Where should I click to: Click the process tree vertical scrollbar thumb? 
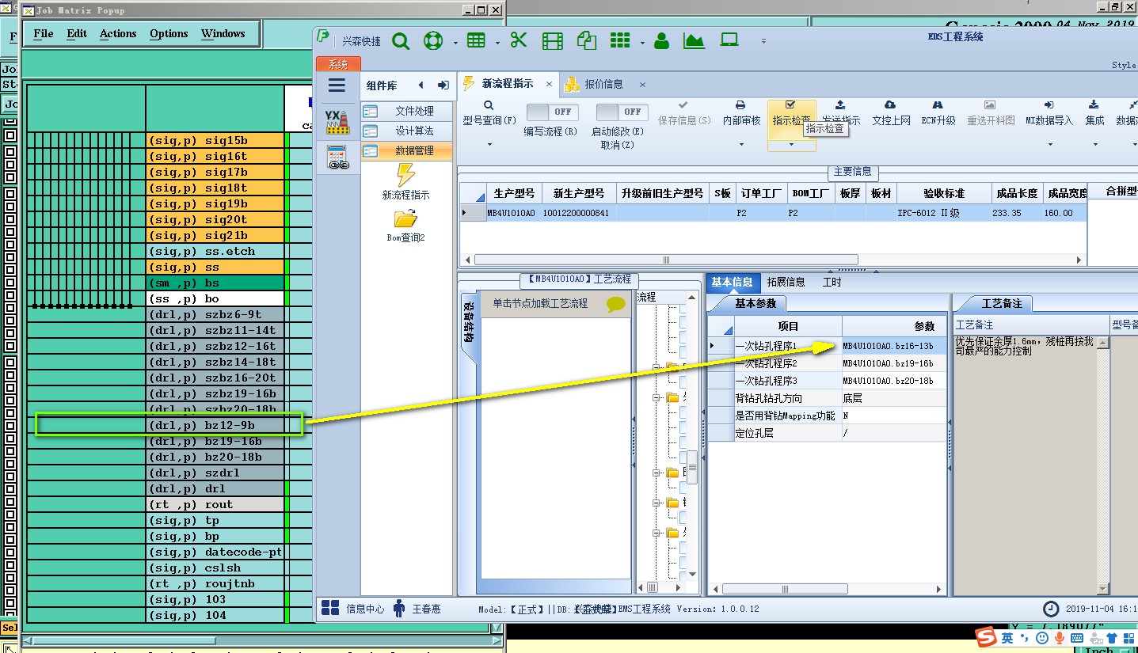[691, 467]
